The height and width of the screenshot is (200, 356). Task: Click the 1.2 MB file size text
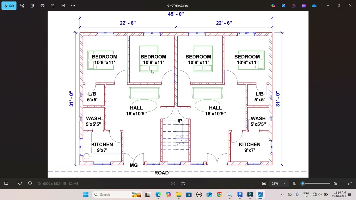click(73, 184)
